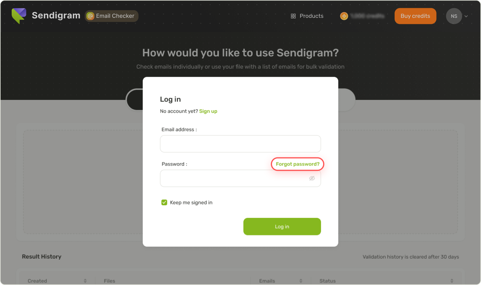Click the orange credits coin icon
This screenshot has height=285, width=481.
click(x=344, y=16)
